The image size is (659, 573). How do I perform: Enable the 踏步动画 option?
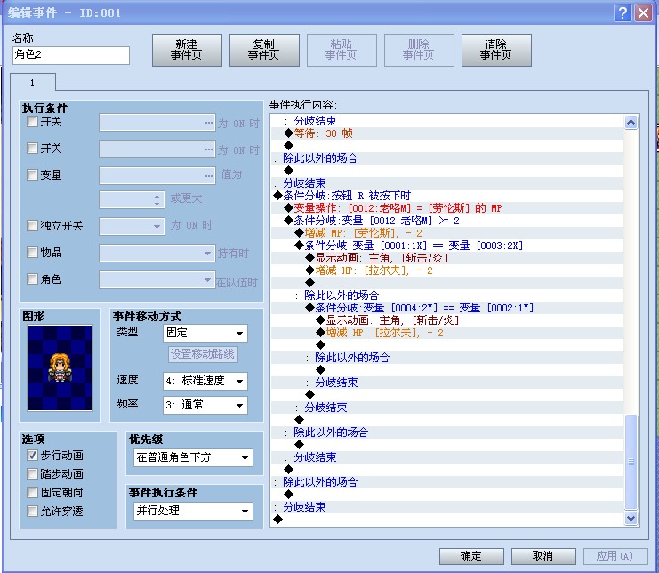(x=32, y=473)
